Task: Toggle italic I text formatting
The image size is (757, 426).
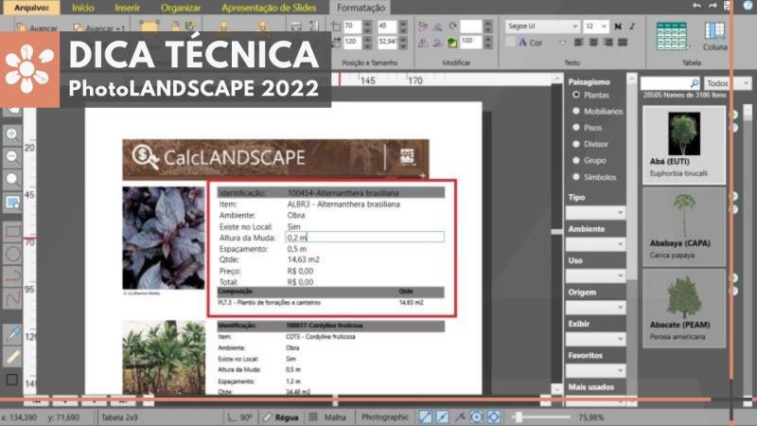Action: (x=632, y=27)
